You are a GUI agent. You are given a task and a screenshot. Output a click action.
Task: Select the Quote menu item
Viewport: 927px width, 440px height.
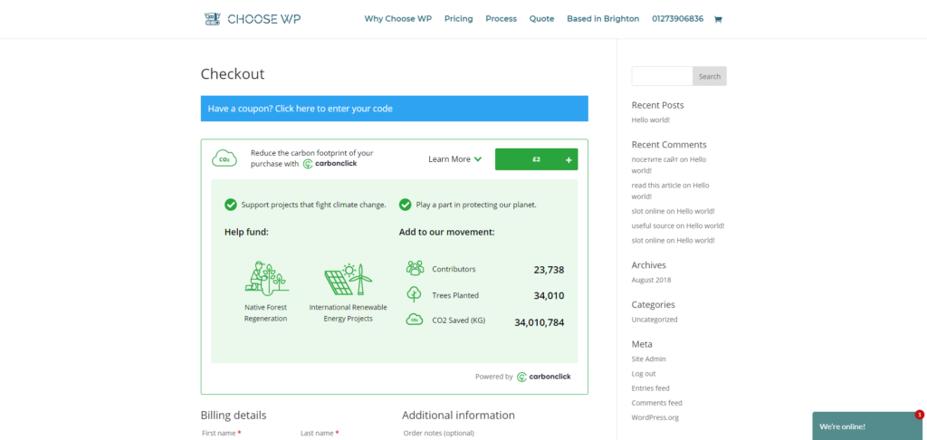[x=541, y=19]
